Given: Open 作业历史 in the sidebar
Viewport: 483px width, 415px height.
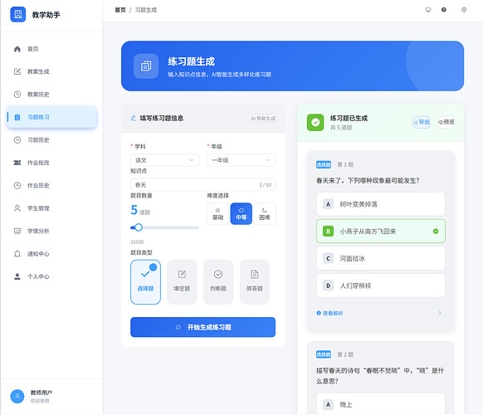Looking at the screenshot, I should (51, 185).
